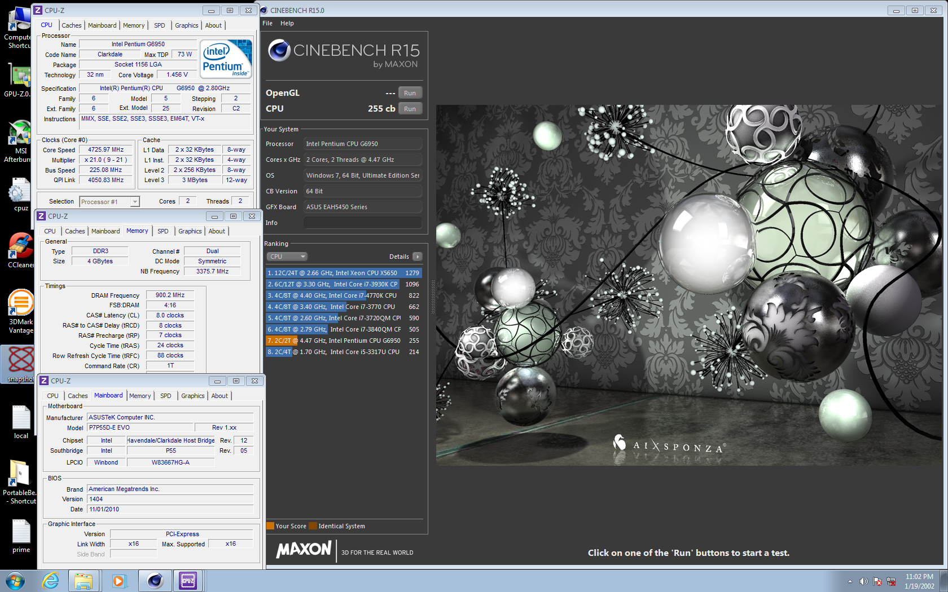948x592 pixels.
Task: Open the Processor #1 selection dropdown
Action: click(x=109, y=202)
